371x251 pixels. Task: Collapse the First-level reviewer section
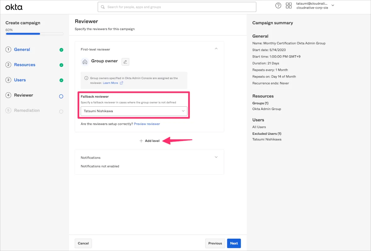point(216,49)
